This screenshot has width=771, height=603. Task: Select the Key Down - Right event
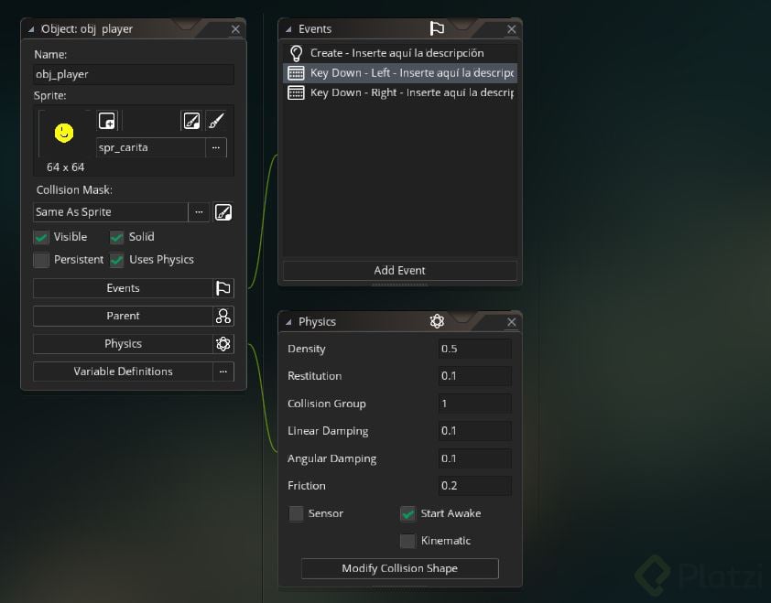click(400, 92)
